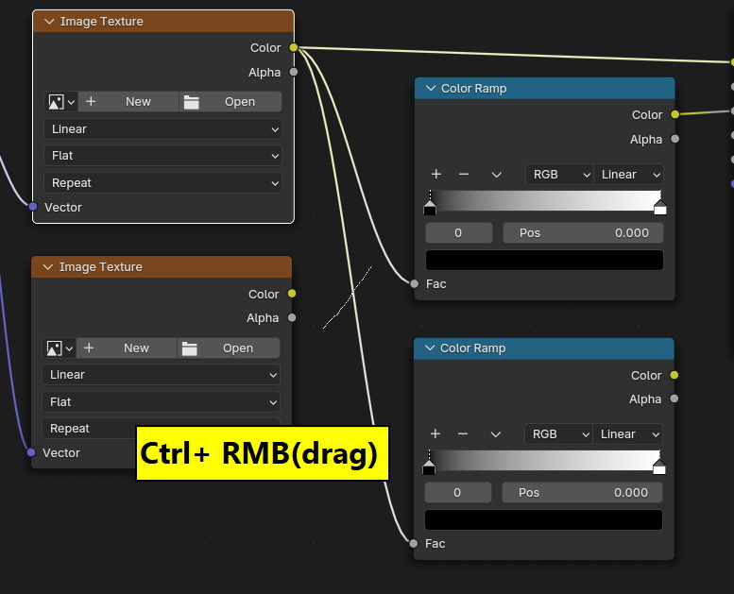Click top Image Texture Color output socket

(x=294, y=47)
